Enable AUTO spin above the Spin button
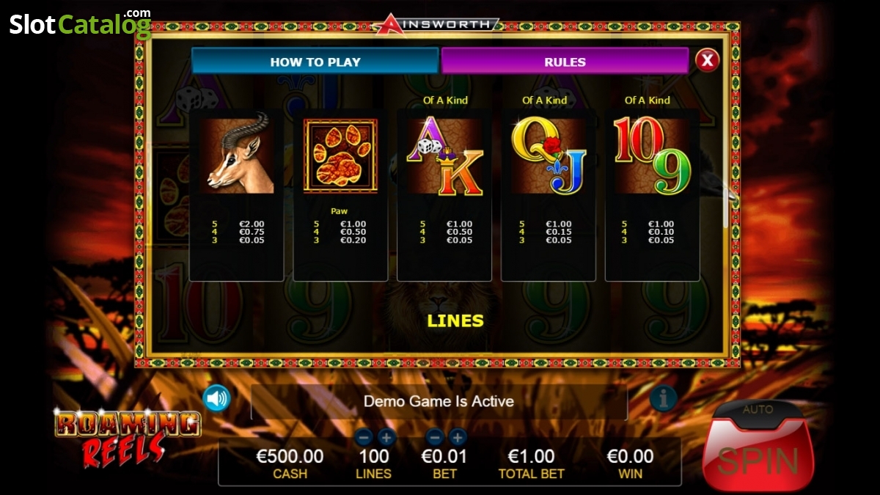The width and height of the screenshot is (880, 495). coord(758,409)
